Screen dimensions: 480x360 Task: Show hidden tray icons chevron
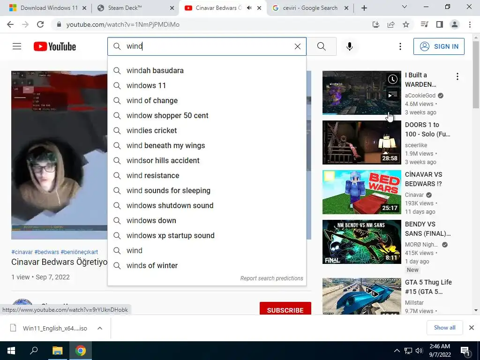(x=397, y=351)
